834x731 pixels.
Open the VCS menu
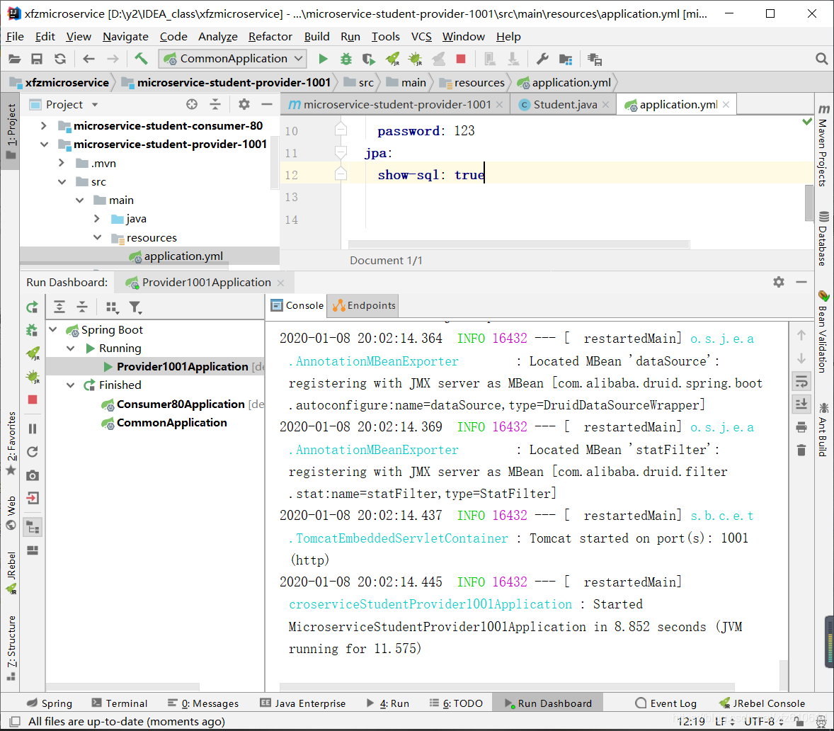click(421, 37)
